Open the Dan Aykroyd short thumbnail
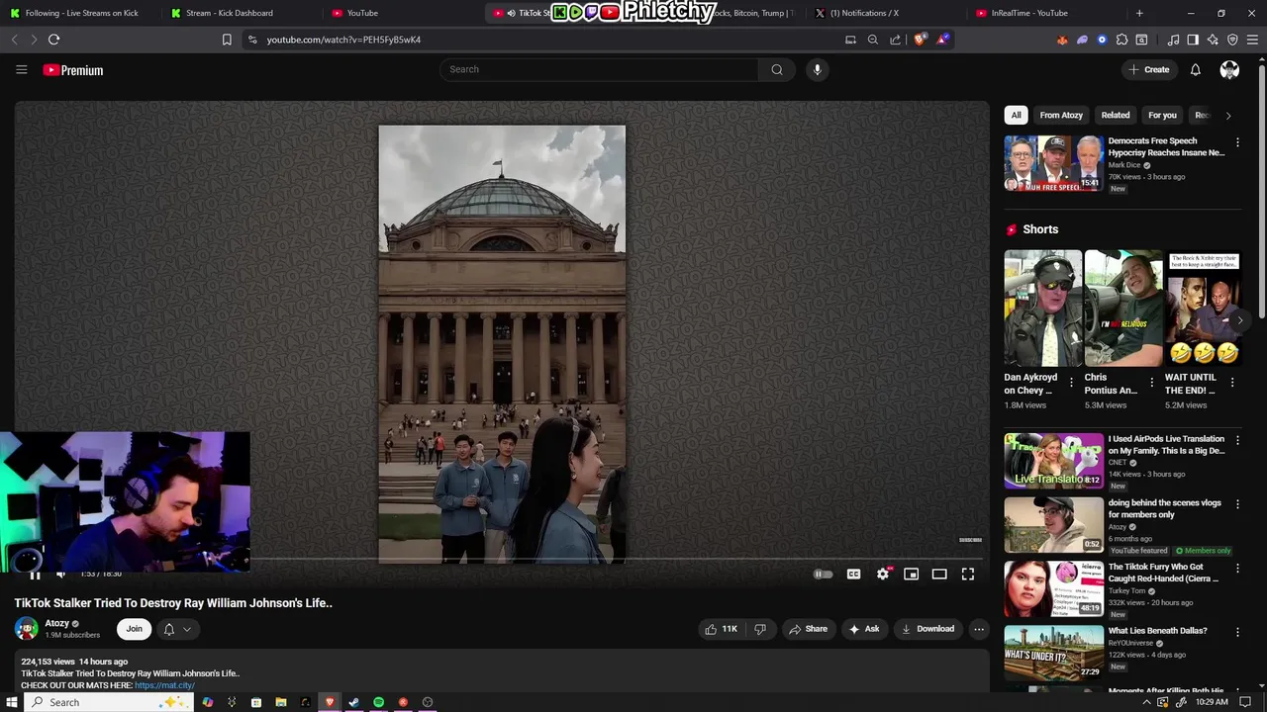Viewport: 1267px width, 712px height. [x=1043, y=308]
